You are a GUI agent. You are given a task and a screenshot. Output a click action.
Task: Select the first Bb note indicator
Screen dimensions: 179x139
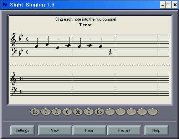coord(35,112)
